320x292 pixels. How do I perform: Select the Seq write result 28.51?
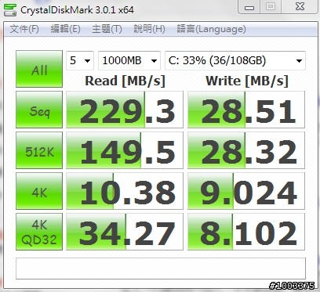click(x=246, y=110)
